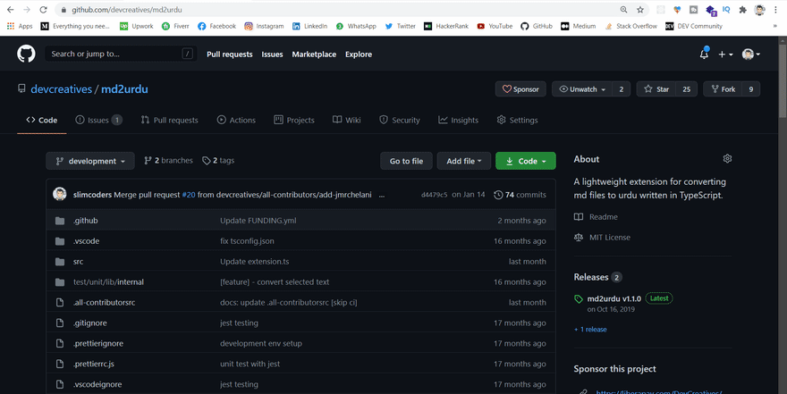Open the Instagram bookmark

(x=264, y=26)
